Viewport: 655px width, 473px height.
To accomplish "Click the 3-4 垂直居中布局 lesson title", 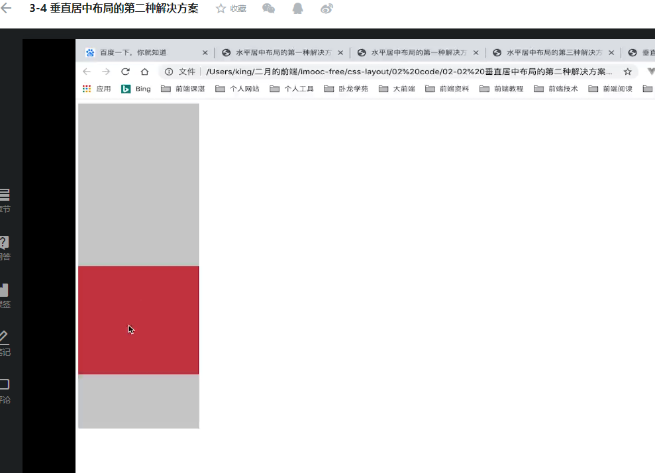I will coord(114,9).
